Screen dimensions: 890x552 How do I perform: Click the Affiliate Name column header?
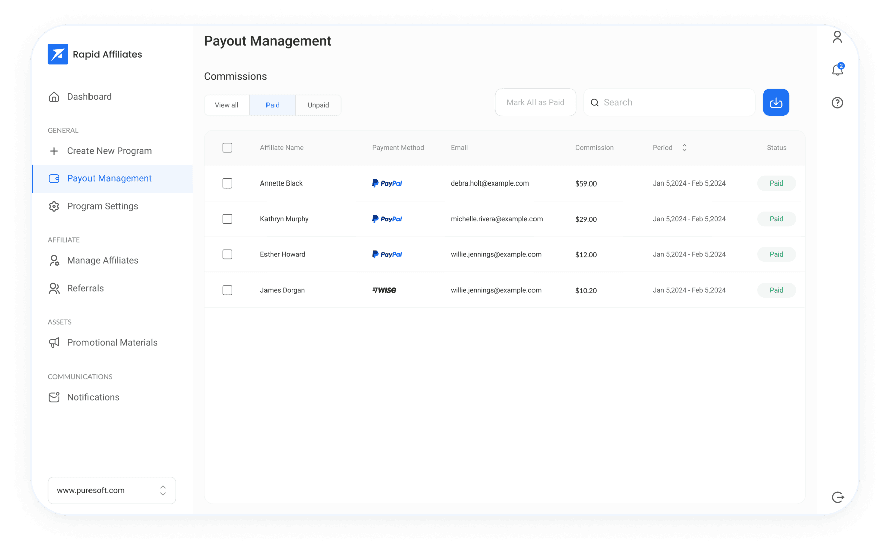pyautogui.click(x=282, y=148)
